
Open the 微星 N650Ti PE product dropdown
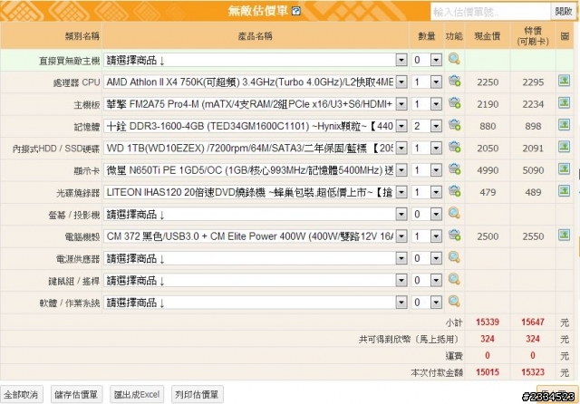[256, 170]
